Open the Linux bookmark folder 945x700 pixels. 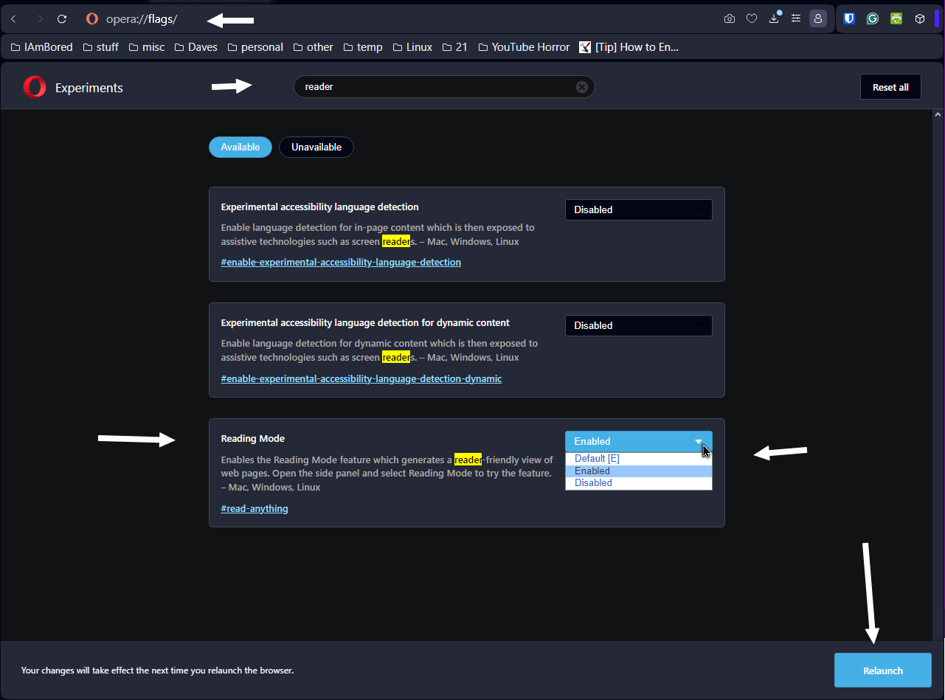point(412,47)
